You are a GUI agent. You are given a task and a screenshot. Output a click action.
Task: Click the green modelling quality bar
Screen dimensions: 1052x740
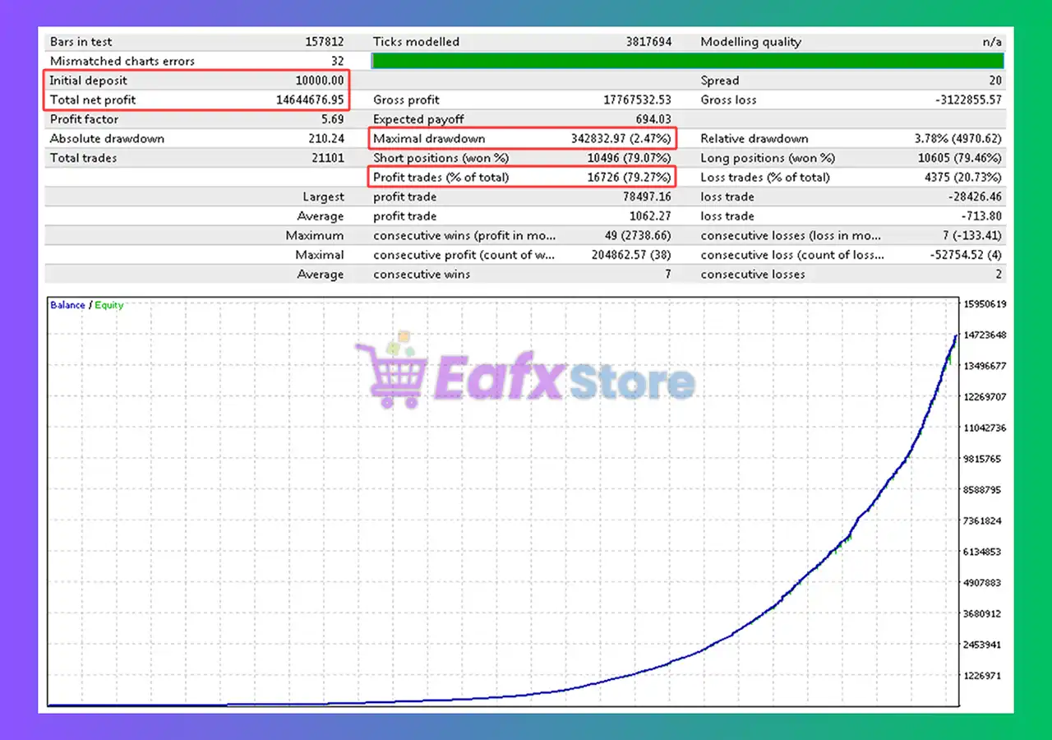tap(687, 61)
